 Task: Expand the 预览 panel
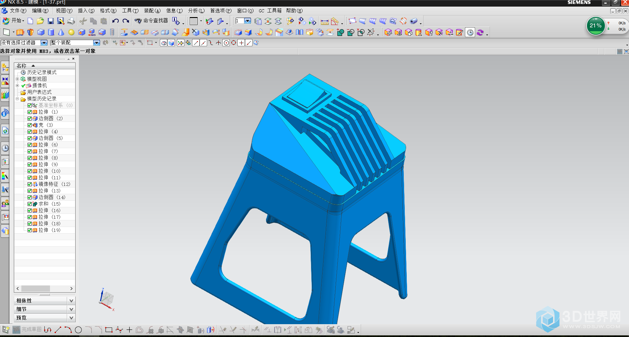click(71, 318)
